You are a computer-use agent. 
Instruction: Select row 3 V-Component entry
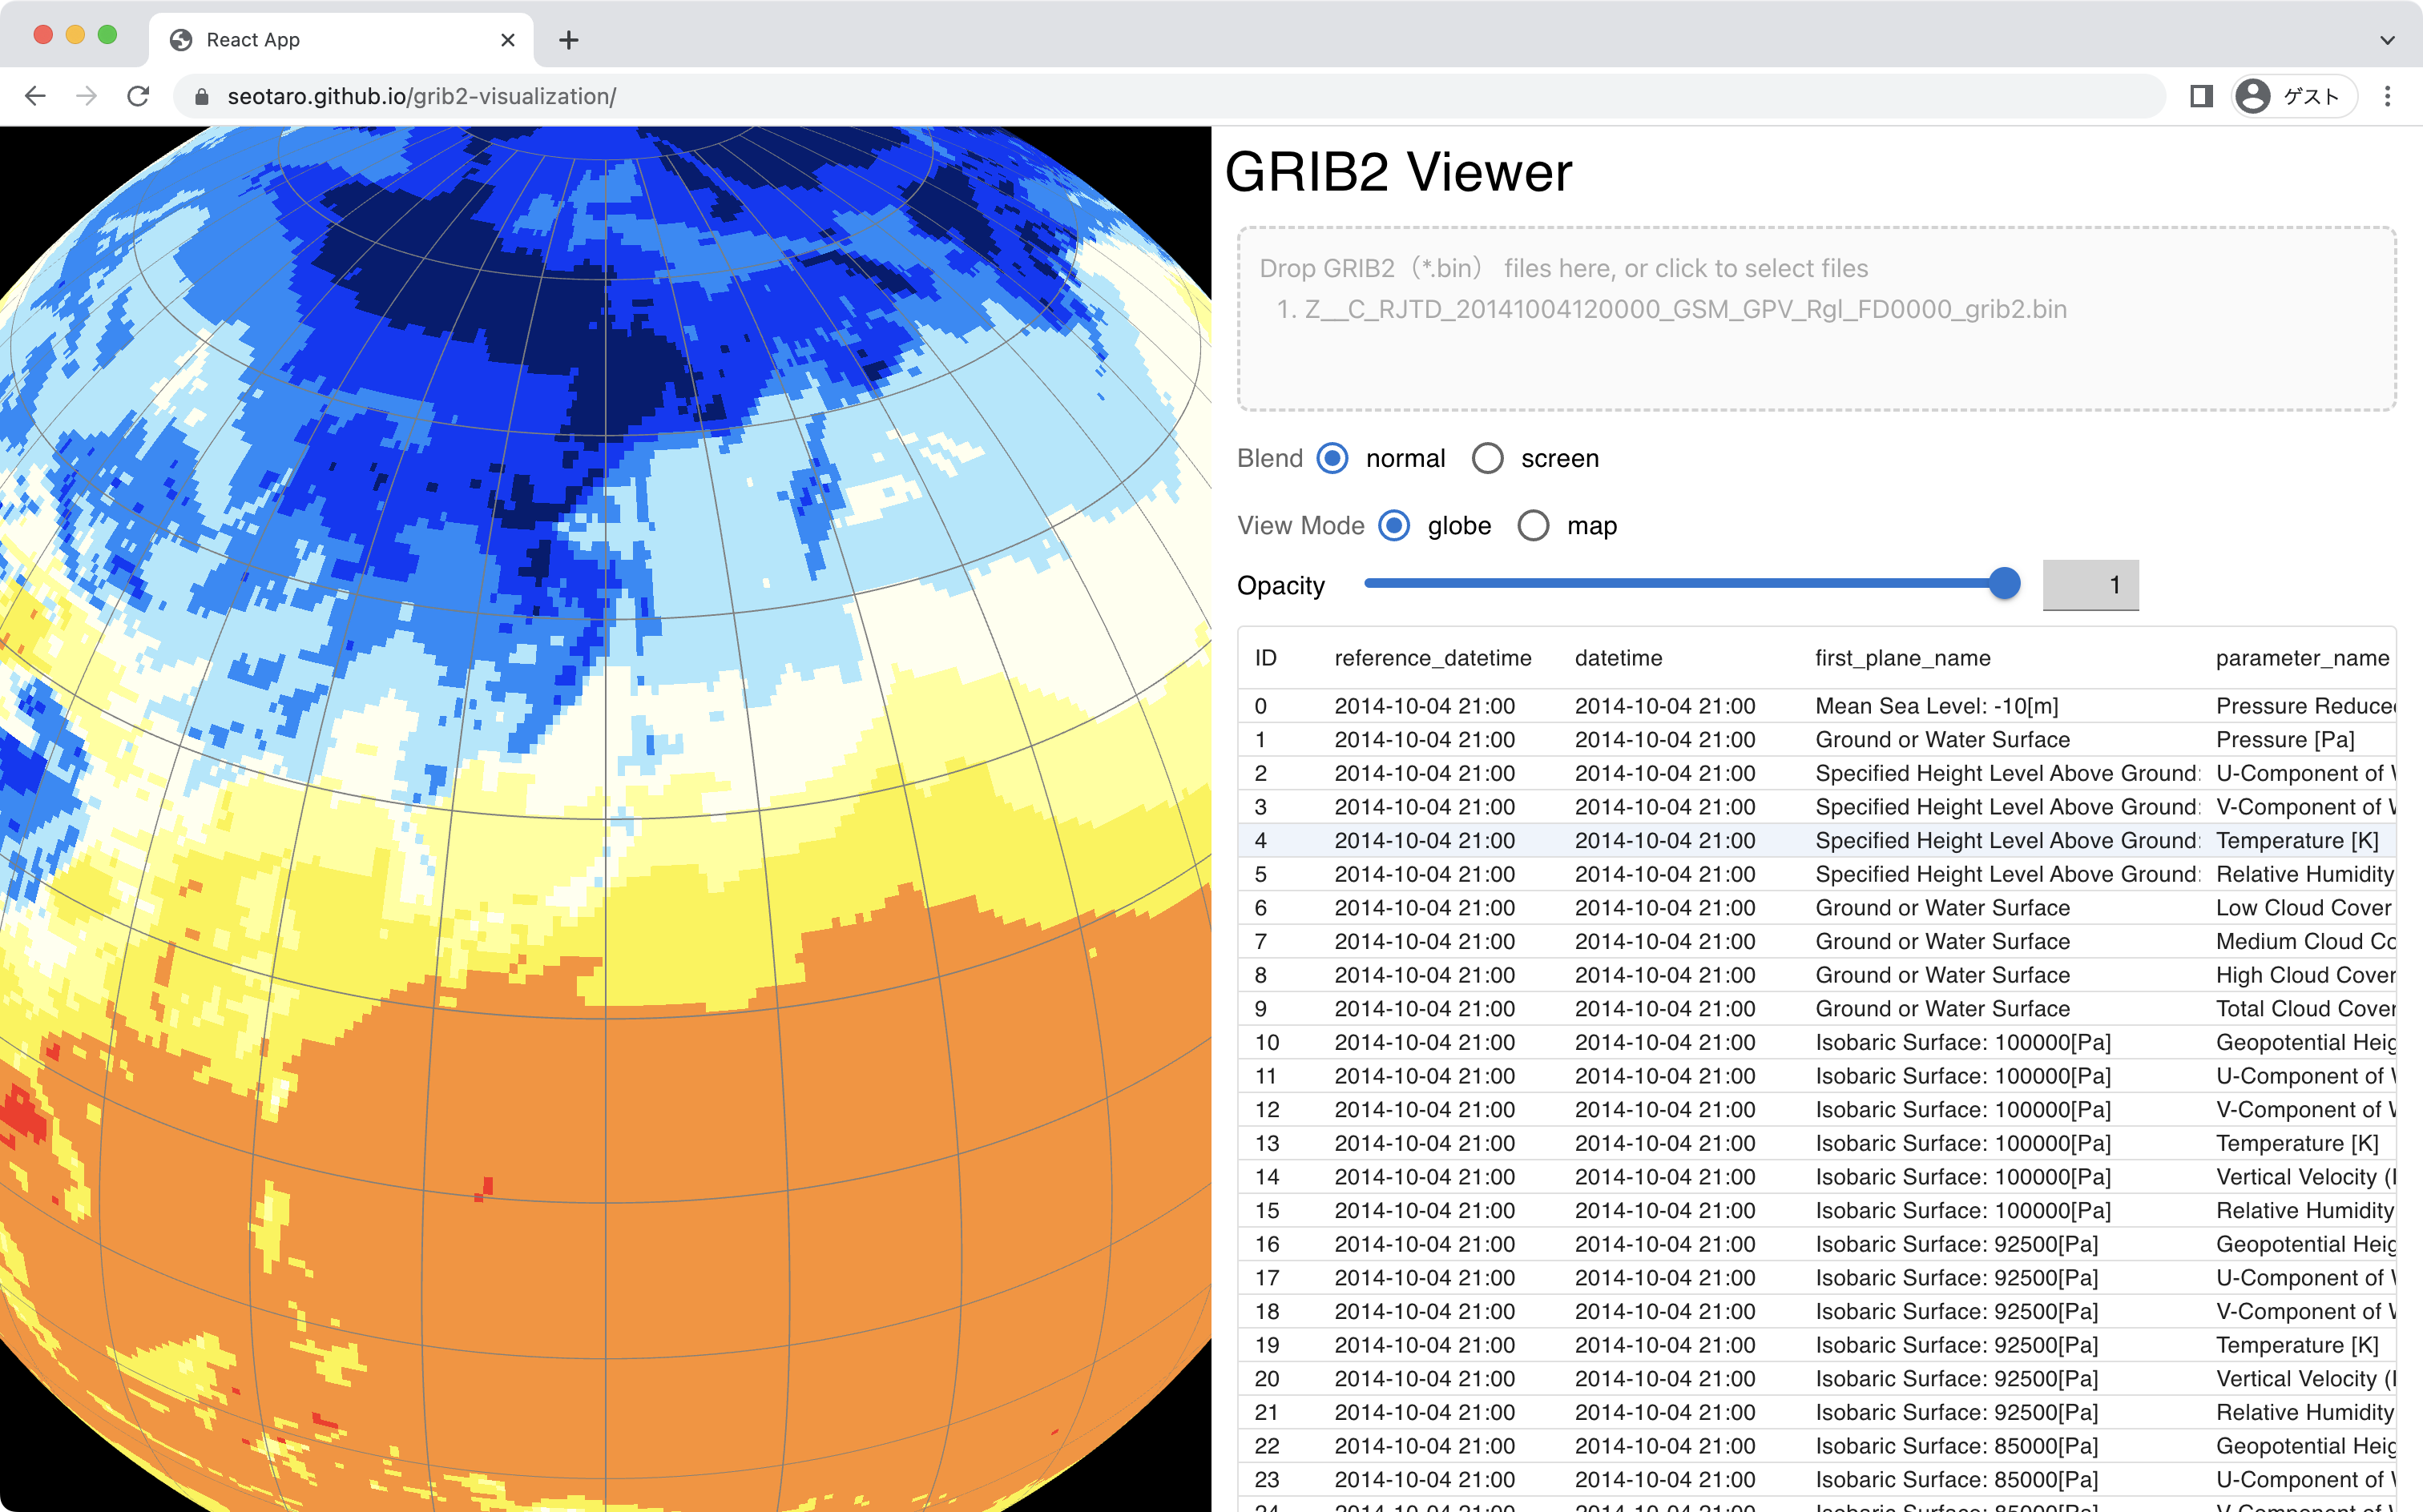pyautogui.click(x=1816, y=806)
